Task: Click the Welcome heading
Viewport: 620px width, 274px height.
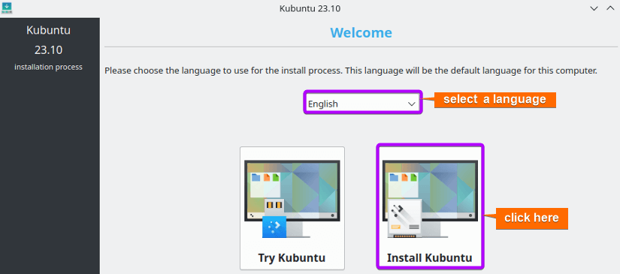Action: [361, 33]
